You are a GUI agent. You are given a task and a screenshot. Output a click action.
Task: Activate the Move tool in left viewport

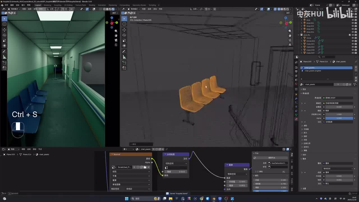pos(4,30)
